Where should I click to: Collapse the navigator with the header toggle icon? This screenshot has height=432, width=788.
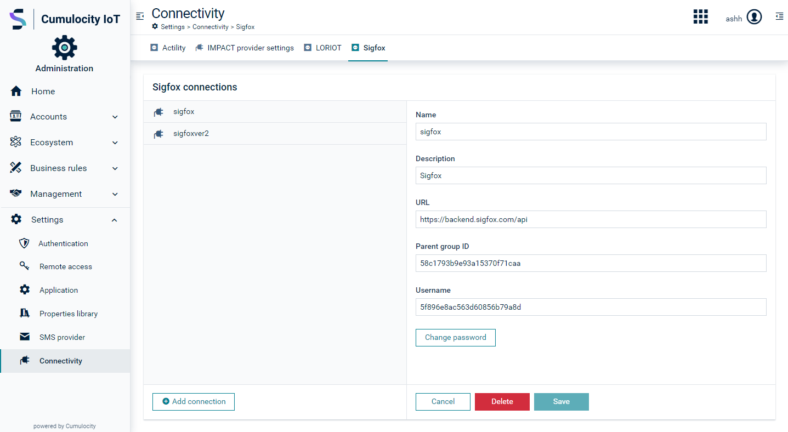click(140, 16)
